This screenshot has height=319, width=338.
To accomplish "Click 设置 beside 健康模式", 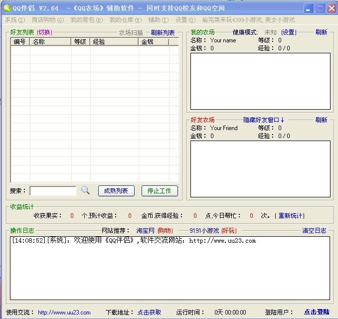I will 289,32.
